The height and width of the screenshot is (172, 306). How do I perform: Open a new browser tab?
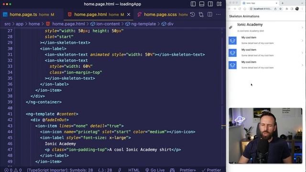[283, 3]
